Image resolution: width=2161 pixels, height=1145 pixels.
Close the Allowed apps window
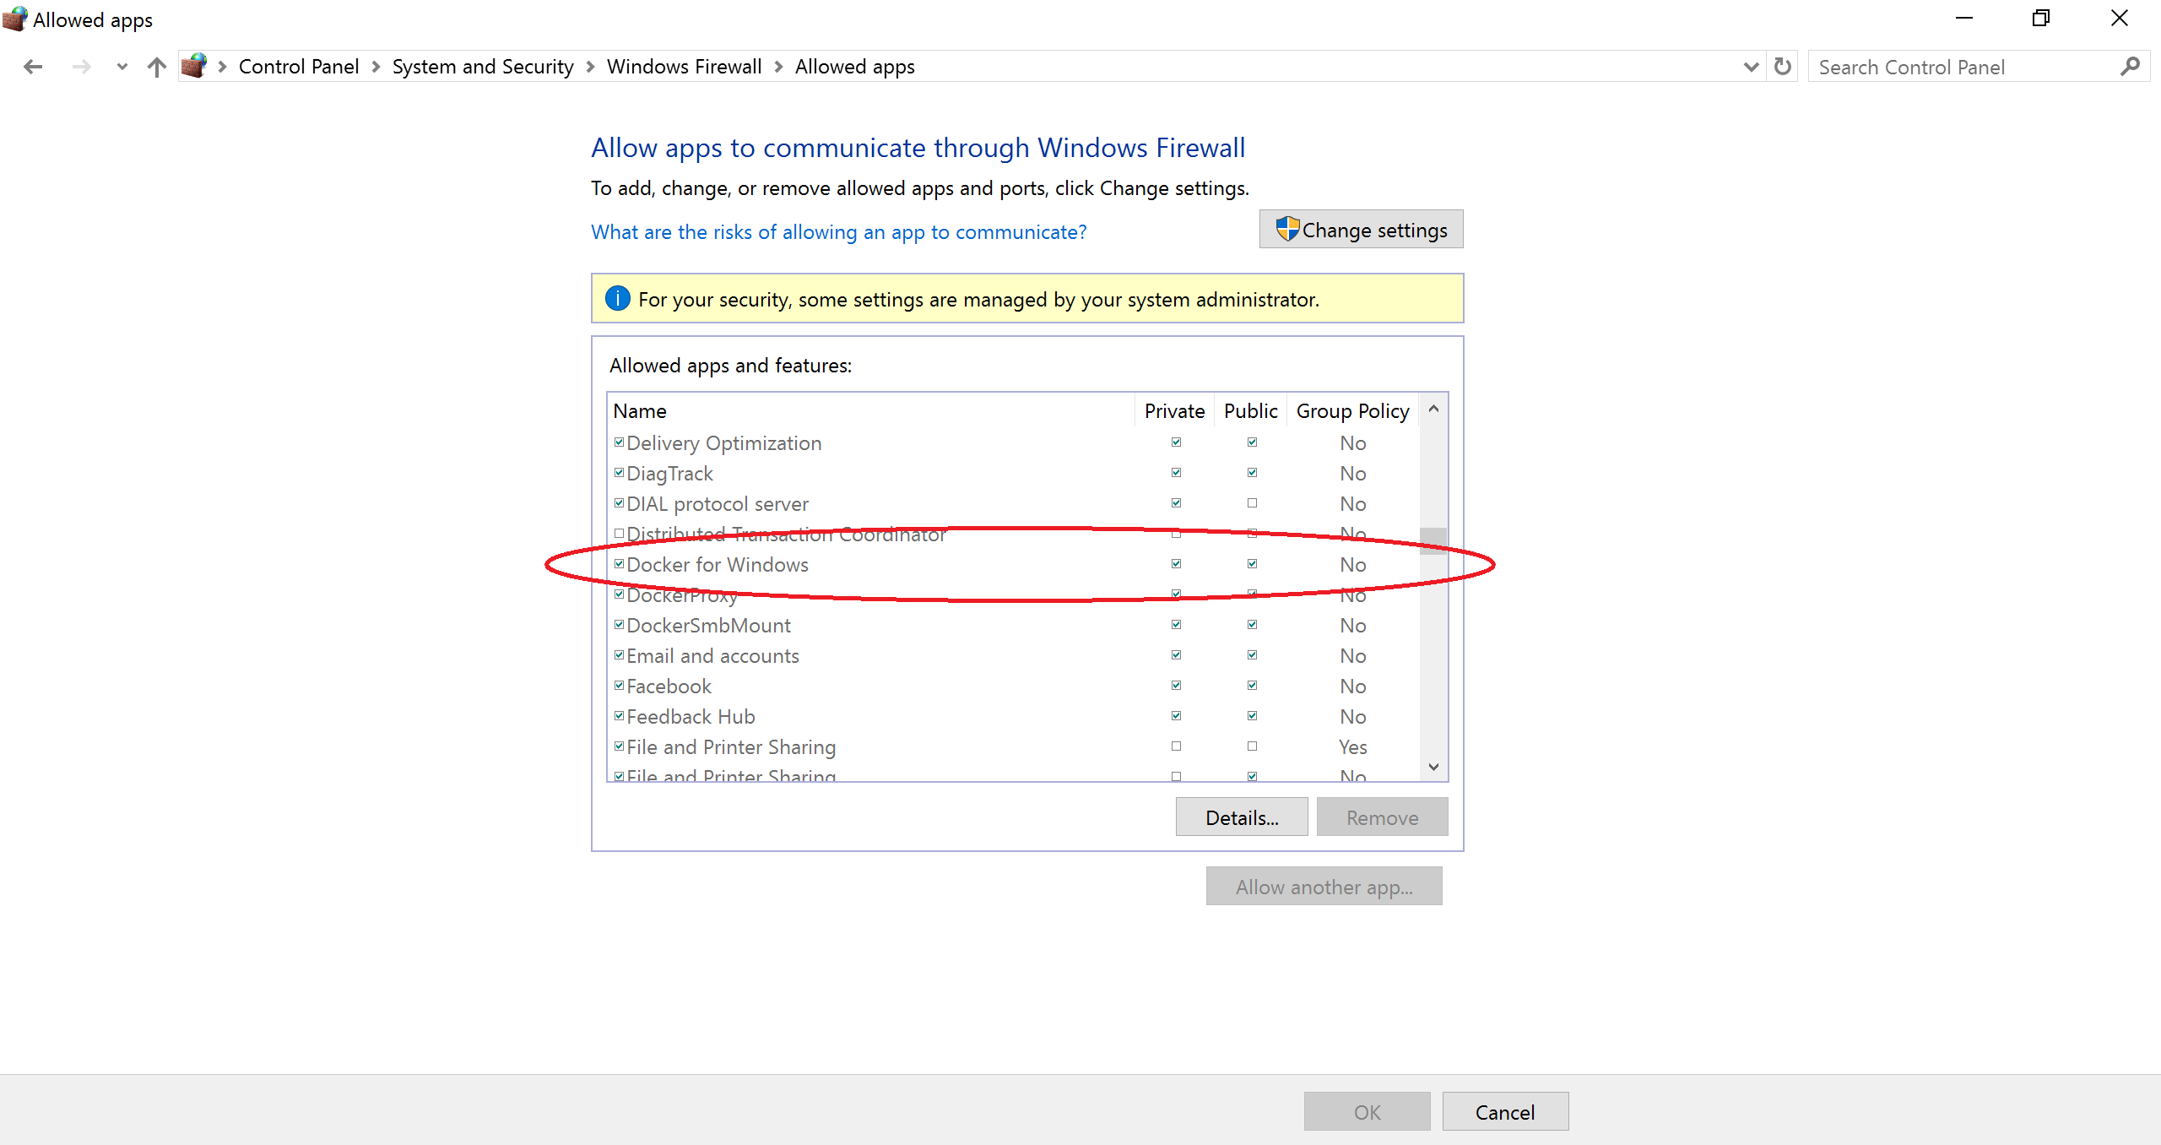coord(2120,19)
